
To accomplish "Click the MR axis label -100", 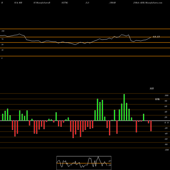I will tap(167, 150).
